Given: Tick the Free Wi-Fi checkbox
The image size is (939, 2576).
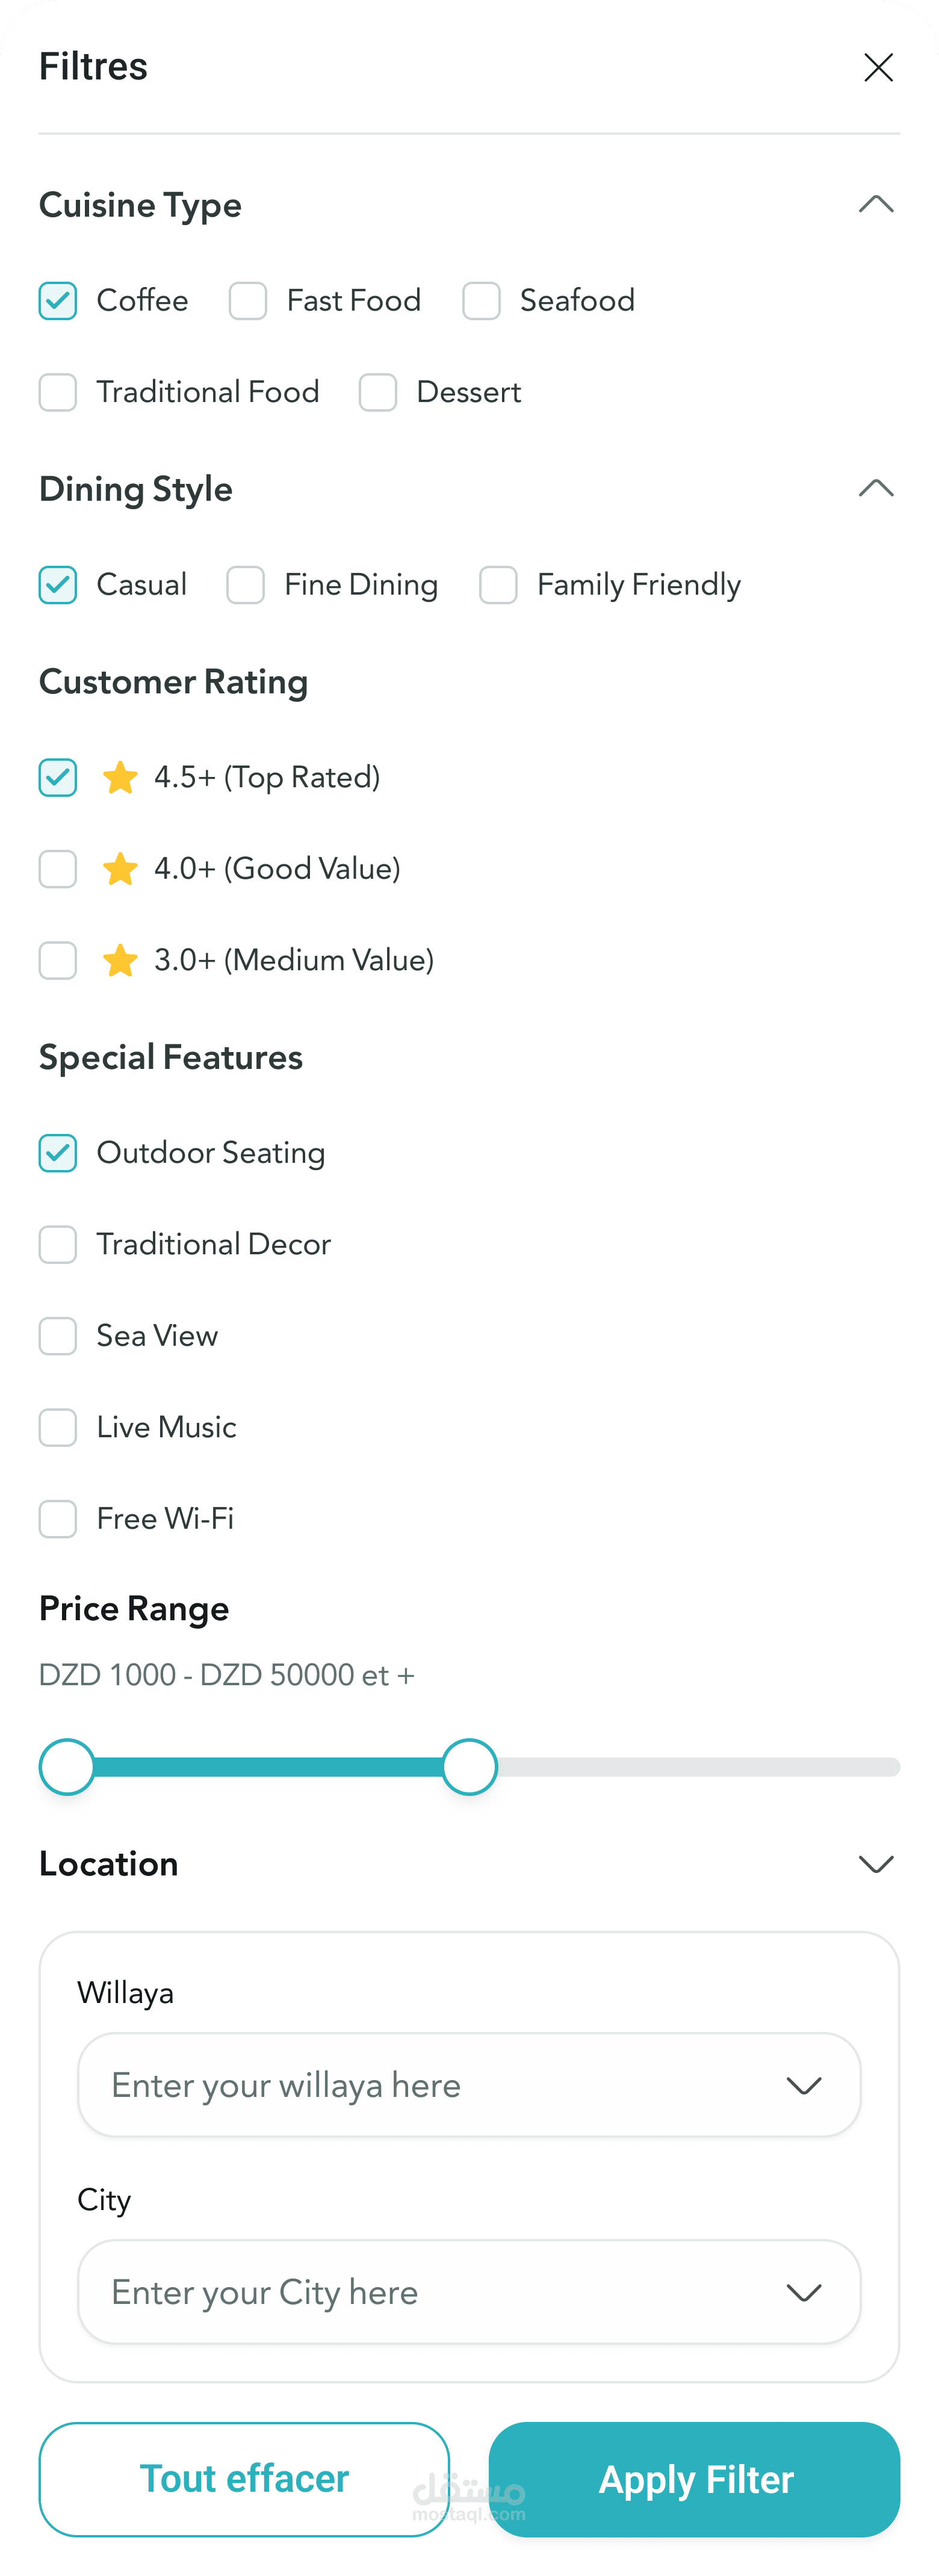Looking at the screenshot, I should [58, 1519].
